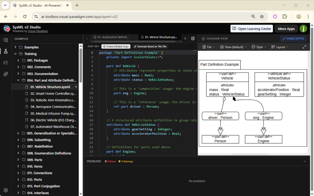The image size is (314, 196).
Task: Expand the 001. Packages folder
Action: point(18,60)
